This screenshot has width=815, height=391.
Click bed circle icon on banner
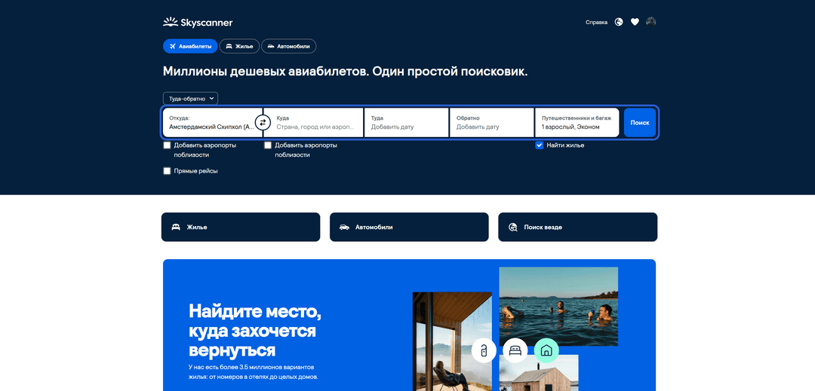click(x=515, y=350)
